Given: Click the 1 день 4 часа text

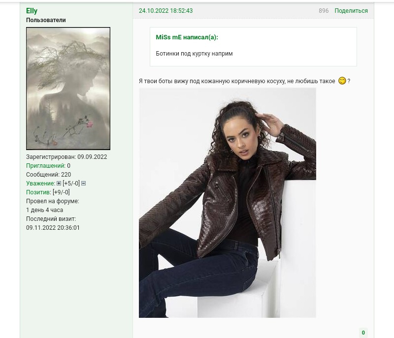Looking at the screenshot, I should point(44,210).
